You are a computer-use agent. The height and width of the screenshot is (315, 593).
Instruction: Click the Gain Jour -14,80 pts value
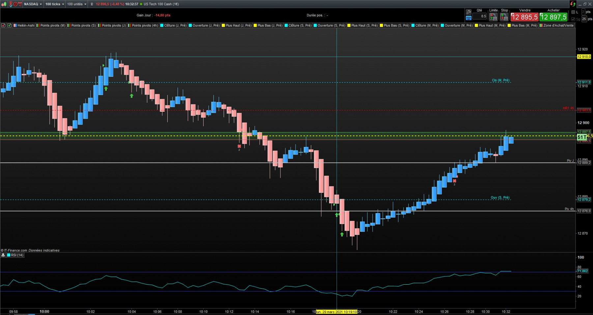(x=162, y=15)
